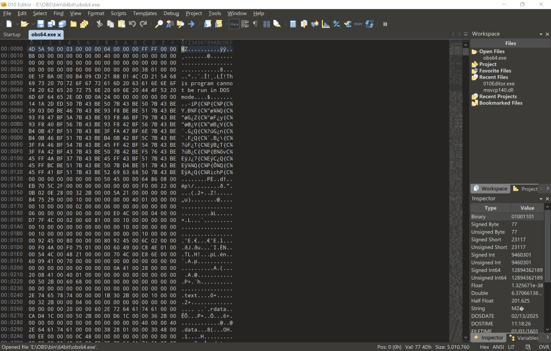551x351 pixels.
Task: Click the Files column header
Action: coord(510,43)
